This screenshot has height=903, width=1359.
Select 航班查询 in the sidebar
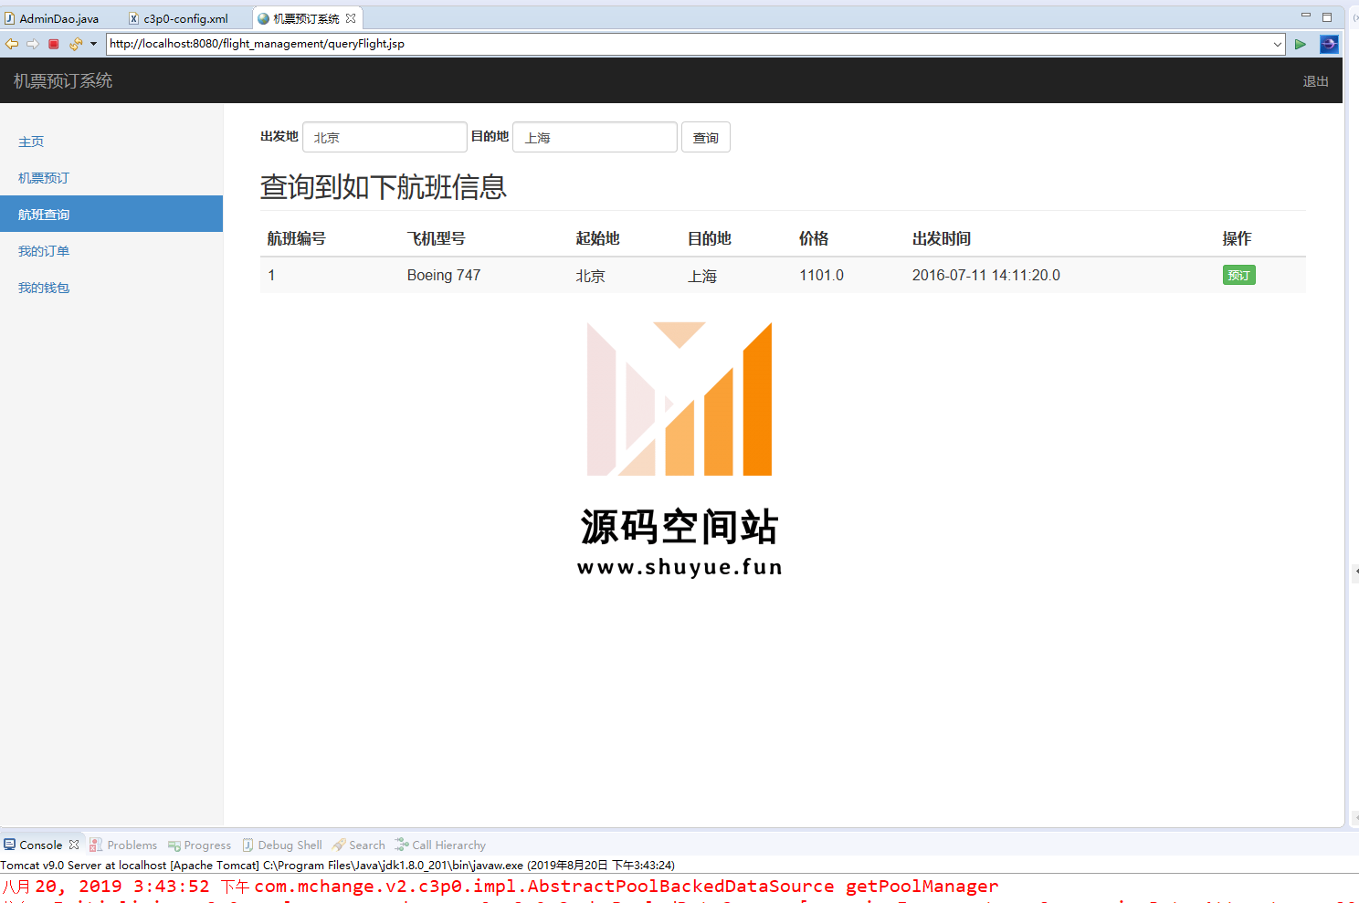pyautogui.click(x=111, y=214)
